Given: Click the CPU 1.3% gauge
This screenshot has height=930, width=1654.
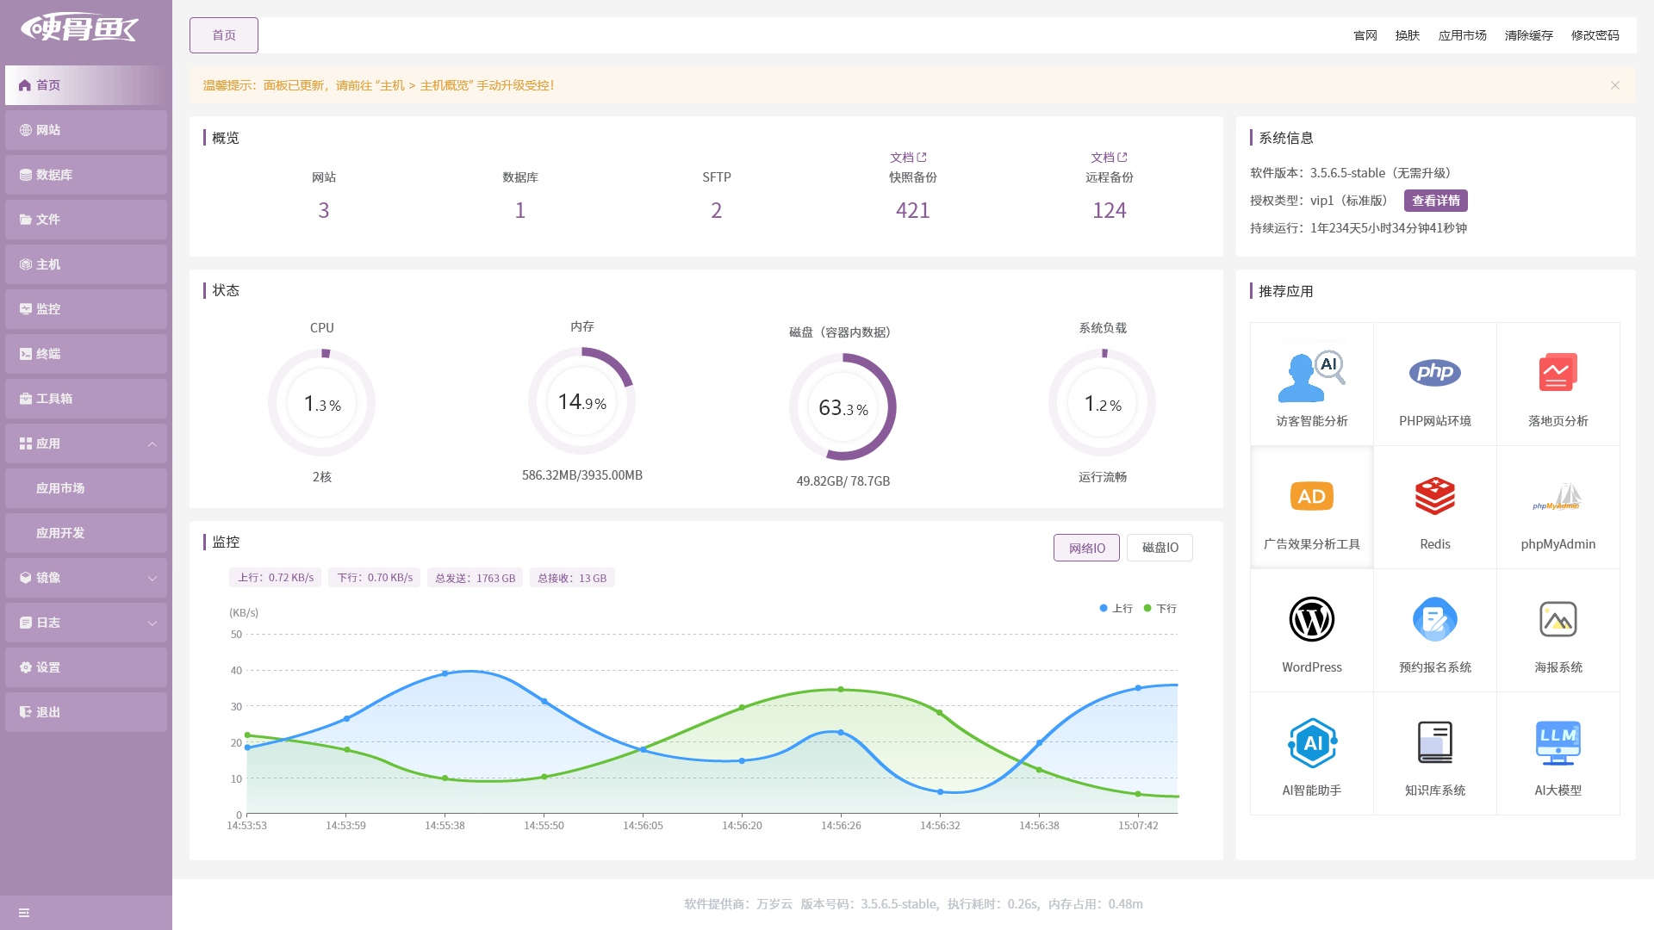Looking at the screenshot, I should tap(321, 402).
